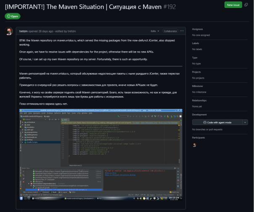254x212 pixels.
Task: Open the tretdm author avatar
Action: [x=9, y=32]
